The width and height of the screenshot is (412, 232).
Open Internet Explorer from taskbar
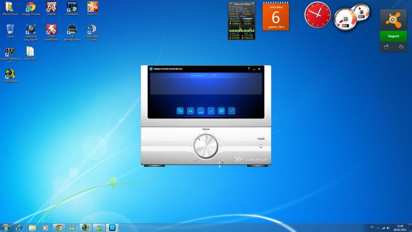pyautogui.click(x=19, y=228)
